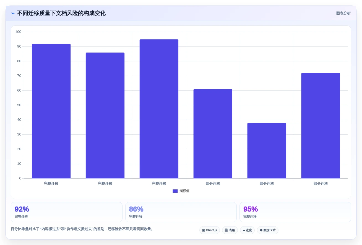This screenshot has height=245, width=362.
Task: Click the lightning icon beside the chart title
Action: (x=13, y=13)
